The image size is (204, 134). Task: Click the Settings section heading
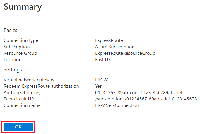(13, 70)
